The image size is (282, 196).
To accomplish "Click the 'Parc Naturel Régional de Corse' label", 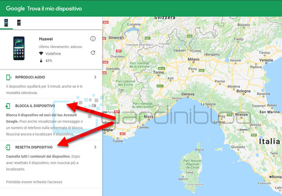I will pos(192,164).
